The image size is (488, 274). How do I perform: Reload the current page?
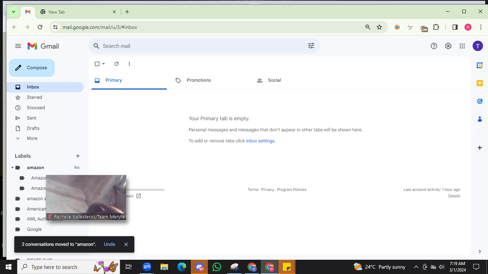pos(40,27)
